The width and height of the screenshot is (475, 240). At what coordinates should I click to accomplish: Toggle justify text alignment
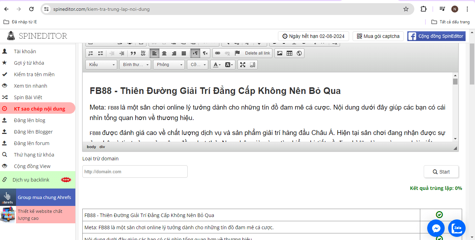tap(184, 53)
